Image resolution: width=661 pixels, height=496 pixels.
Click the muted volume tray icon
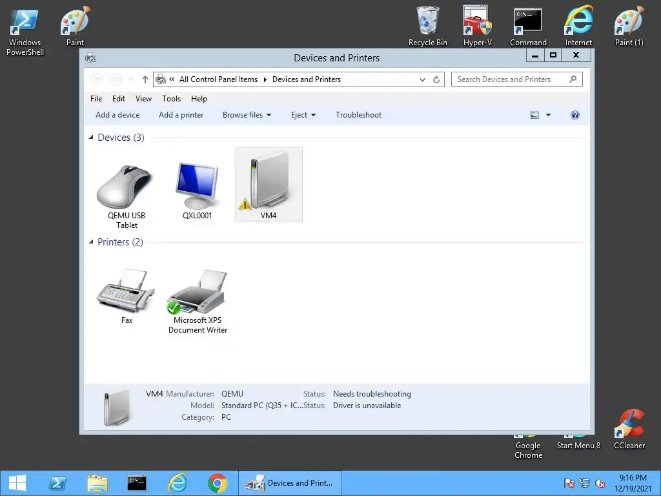[600, 483]
